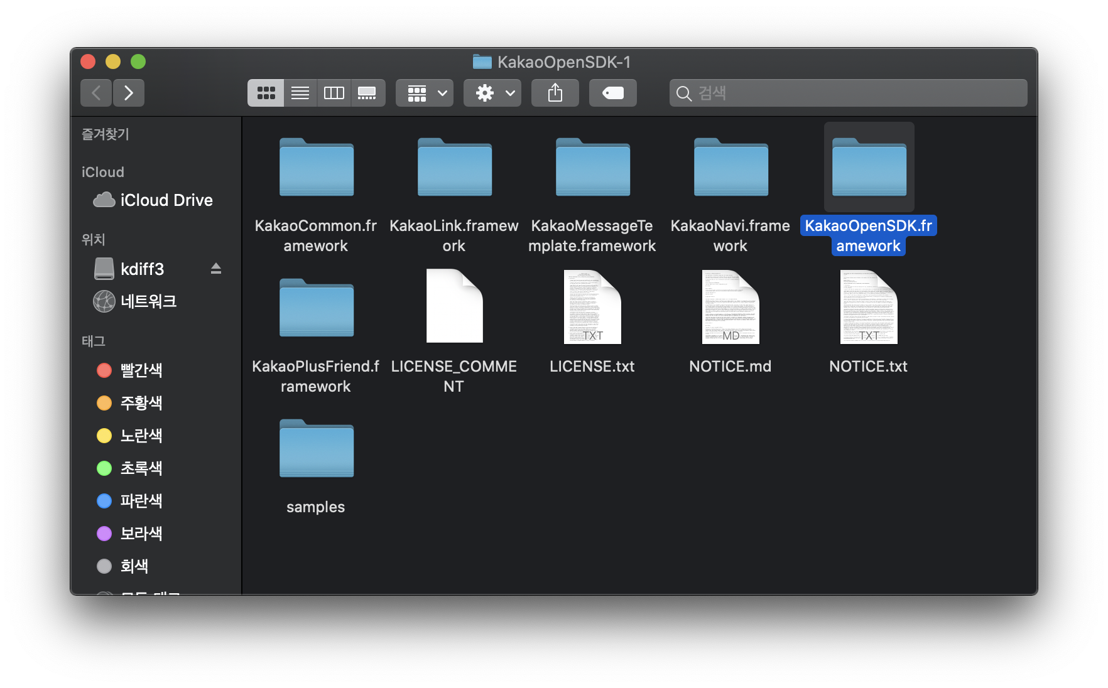Select the KakaoLink.framework folder icon

tap(455, 167)
